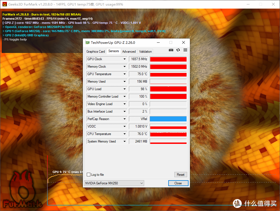Image resolution: width=280 pixels, height=211 pixels.
Task: Click the VRel PerfCap Reason value
Action: [x=139, y=119]
